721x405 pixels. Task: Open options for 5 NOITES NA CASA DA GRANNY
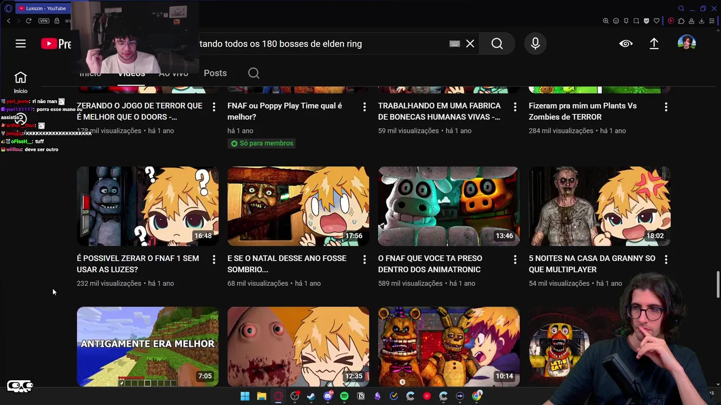[x=666, y=259]
